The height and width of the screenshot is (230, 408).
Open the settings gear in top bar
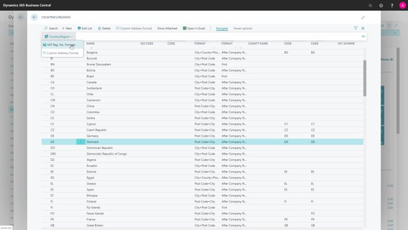[x=381, y=5]
